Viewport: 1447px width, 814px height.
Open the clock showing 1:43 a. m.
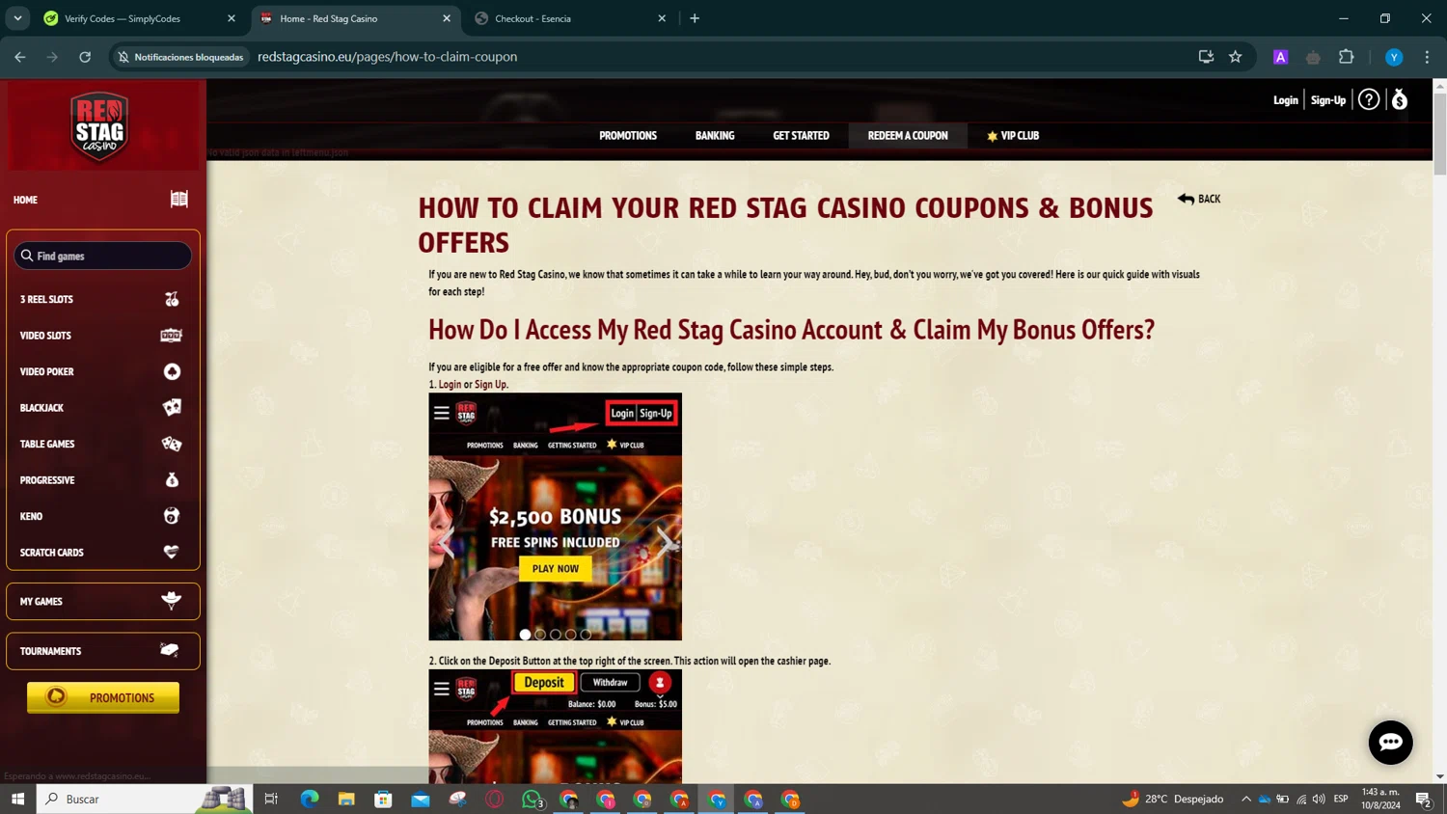click(1380, 799)
